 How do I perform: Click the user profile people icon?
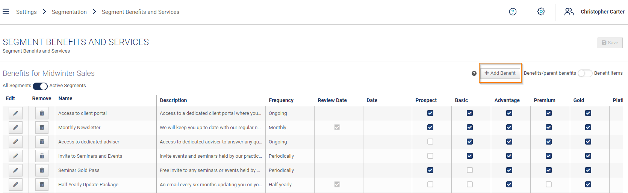pos(569,12)
